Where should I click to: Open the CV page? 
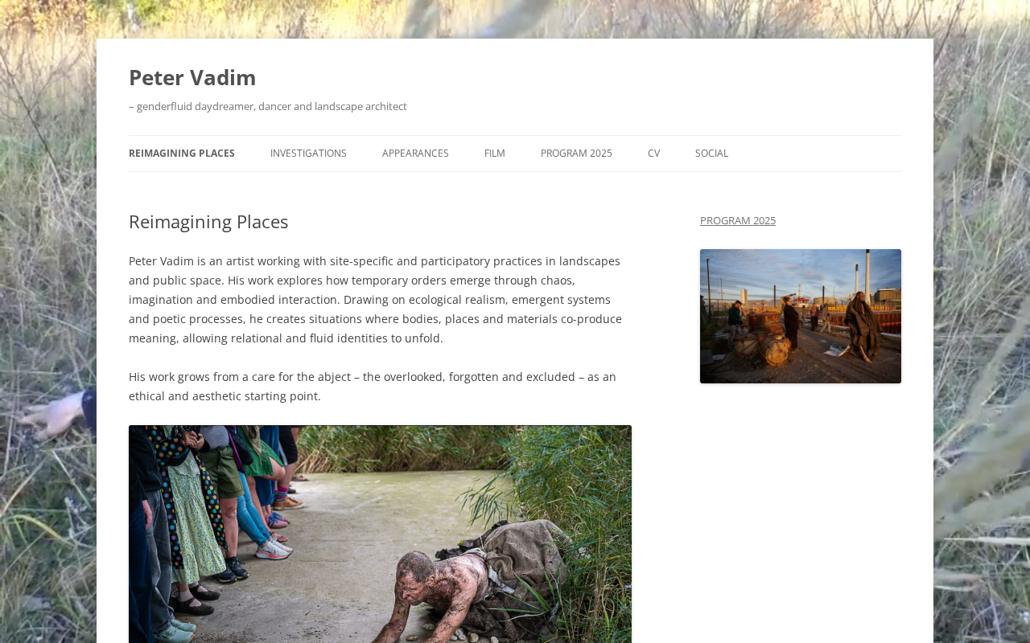click(x=653, y=154)
